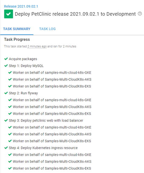Click checkmark icon next to Step 1: Deploy MySQL
Viewport: 144px width, 173px height.
(6, 66)
